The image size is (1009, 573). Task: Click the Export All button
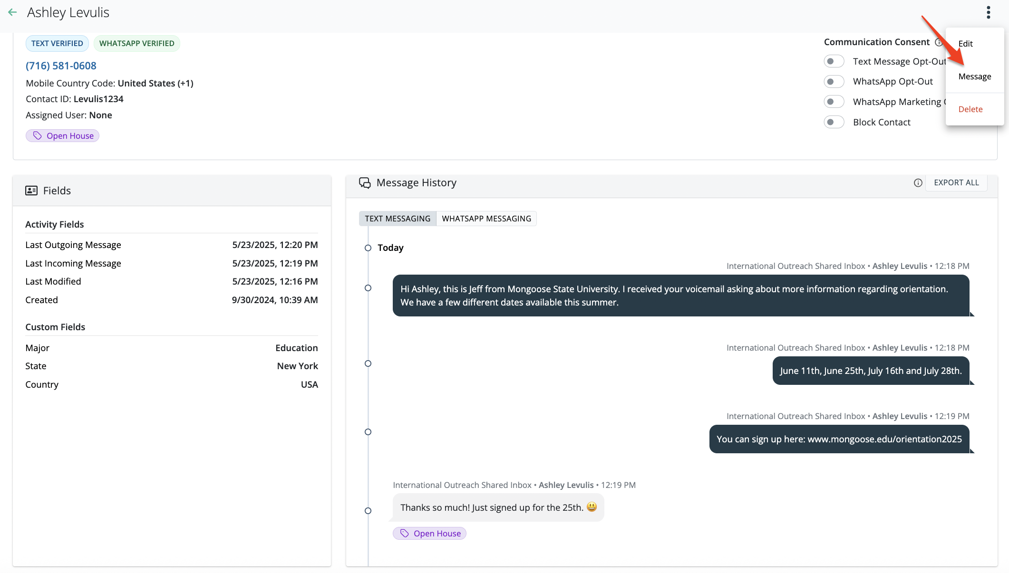click(956, 183)
